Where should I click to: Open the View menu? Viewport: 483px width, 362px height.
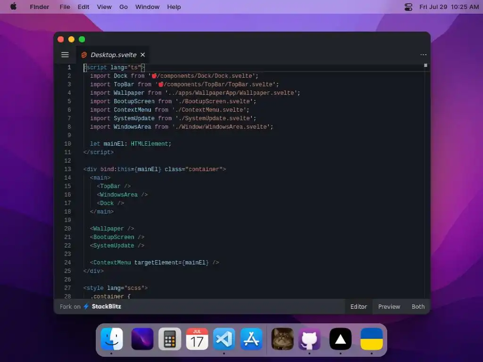point(104,7)
